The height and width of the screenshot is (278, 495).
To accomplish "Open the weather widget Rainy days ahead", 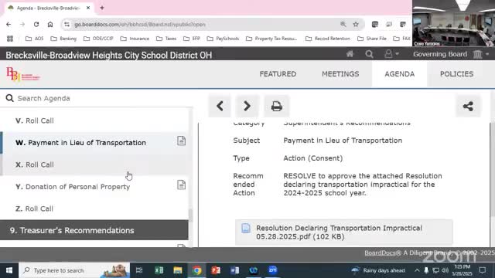I will point(378,270).
